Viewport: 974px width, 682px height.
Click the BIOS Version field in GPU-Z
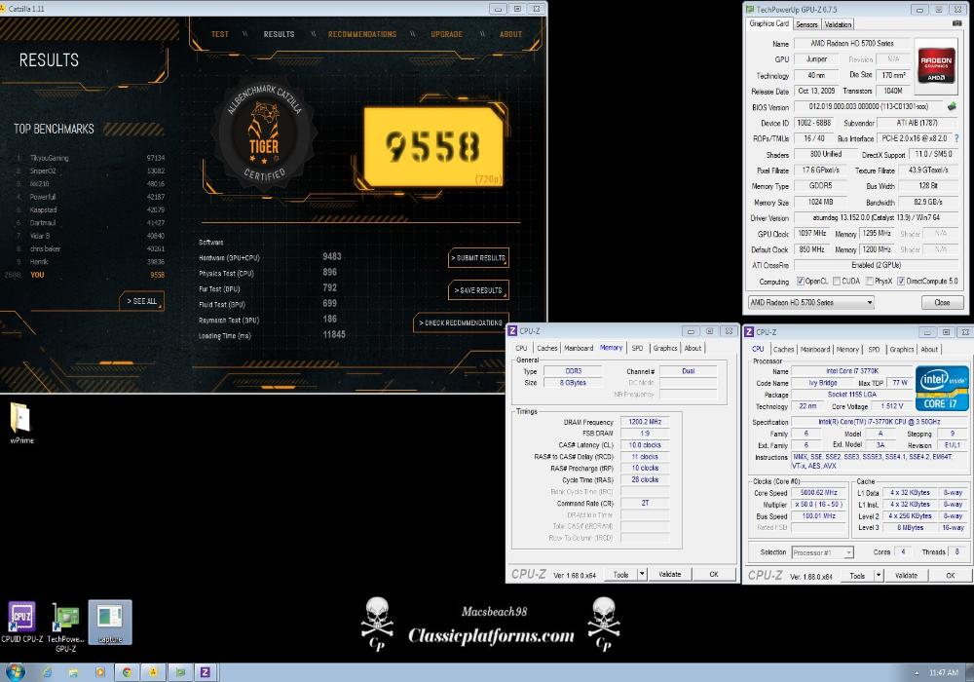coord(869,107)
